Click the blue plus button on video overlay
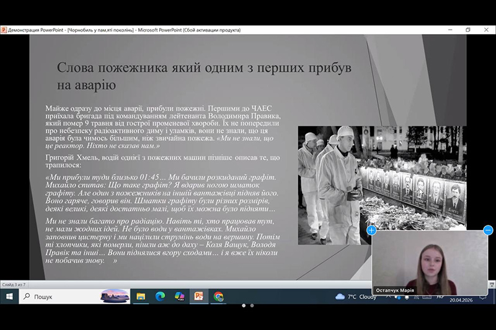 tap(371, 230)
